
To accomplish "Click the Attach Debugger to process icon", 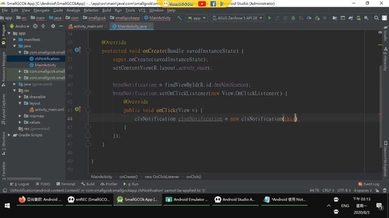I will tap(317, 18).
